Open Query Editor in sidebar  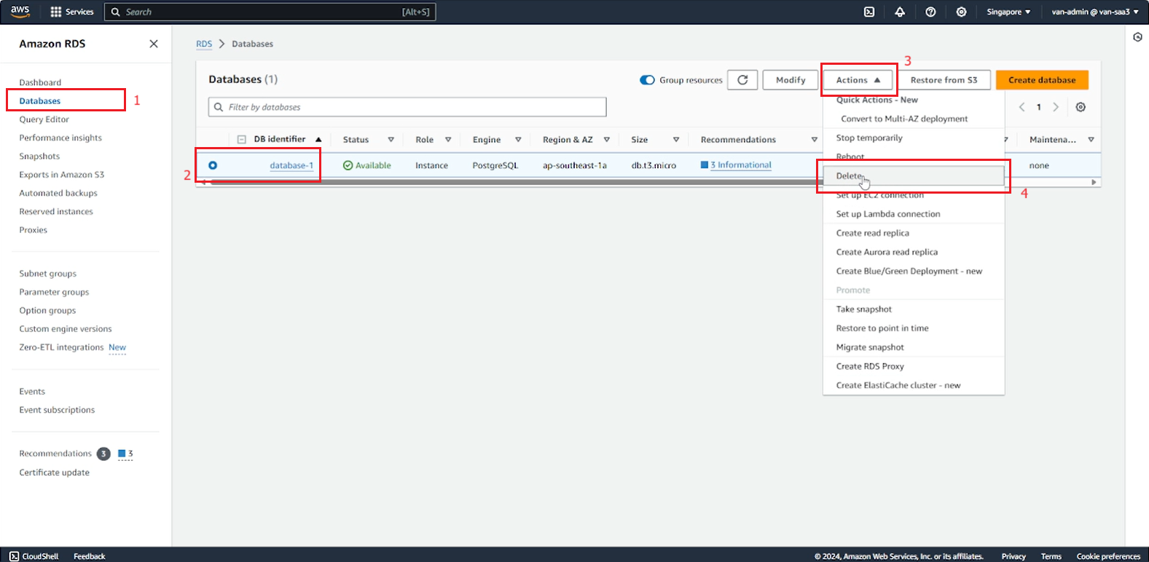44,119
